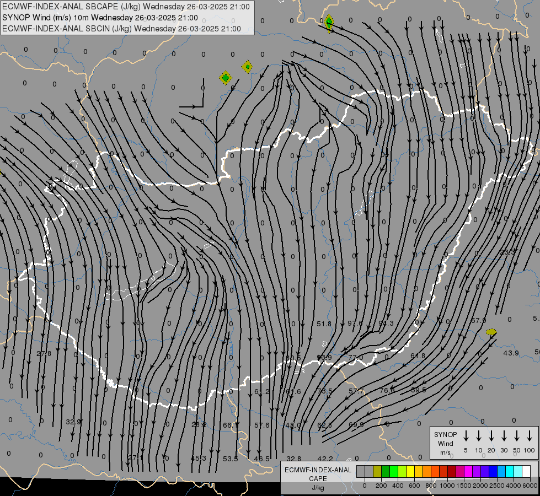Click the SBCIN title line in the header

[121, 29]
